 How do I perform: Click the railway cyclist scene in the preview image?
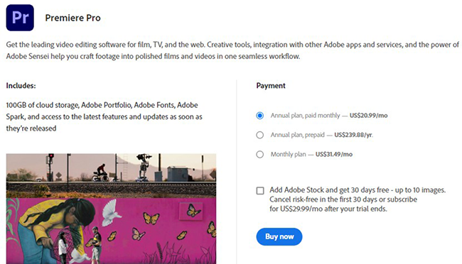click(x=111, y=176)
